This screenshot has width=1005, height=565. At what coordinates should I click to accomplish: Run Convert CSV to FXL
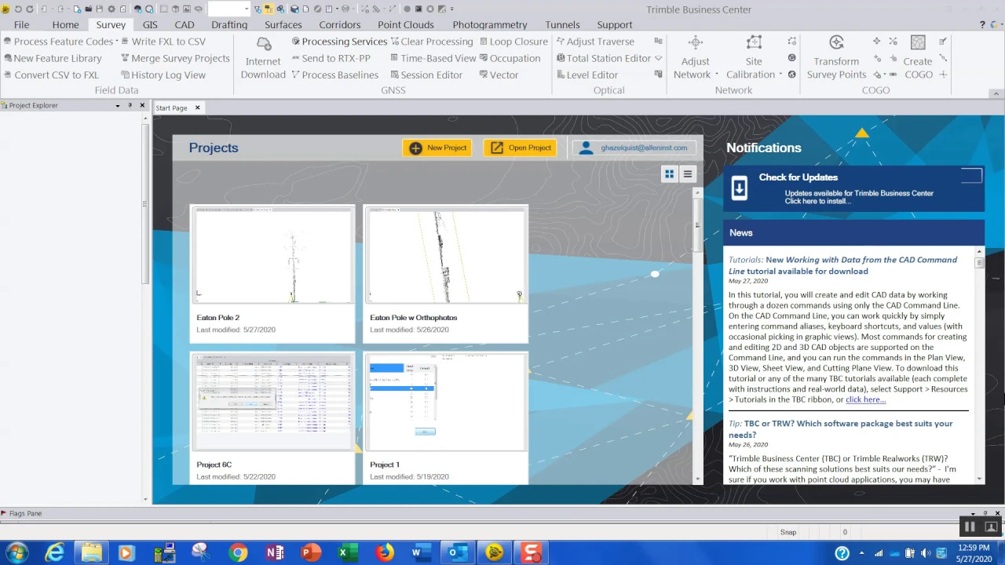(51, 75)
